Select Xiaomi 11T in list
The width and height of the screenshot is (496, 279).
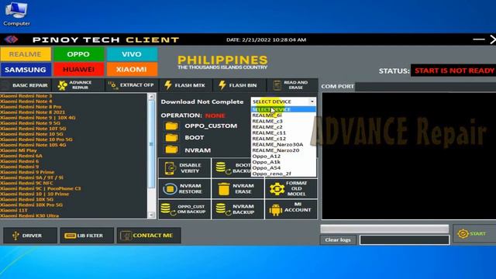(14, 210)
